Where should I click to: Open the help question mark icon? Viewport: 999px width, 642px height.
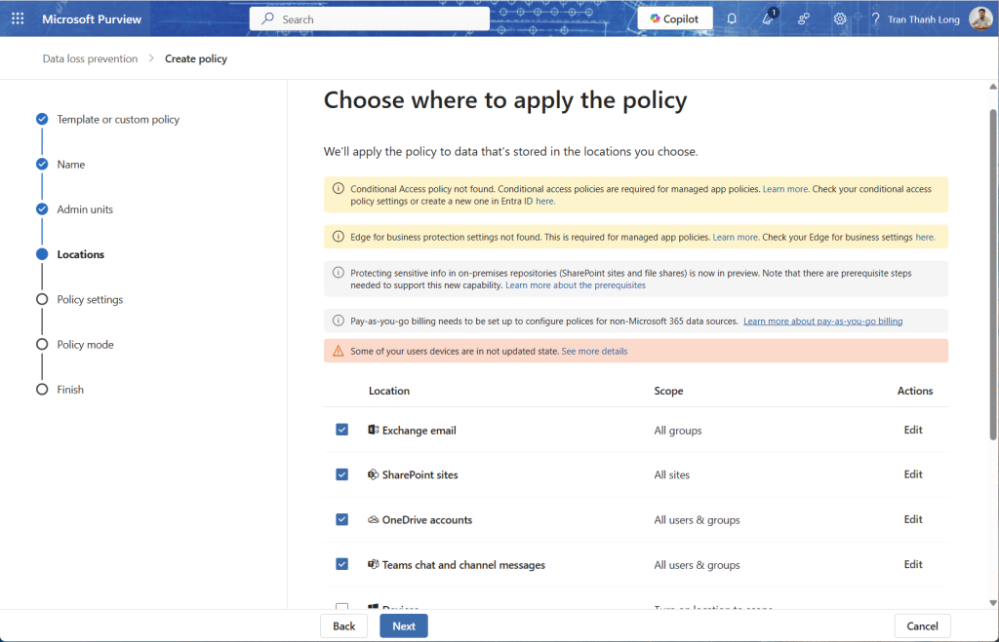coord(875,19)
